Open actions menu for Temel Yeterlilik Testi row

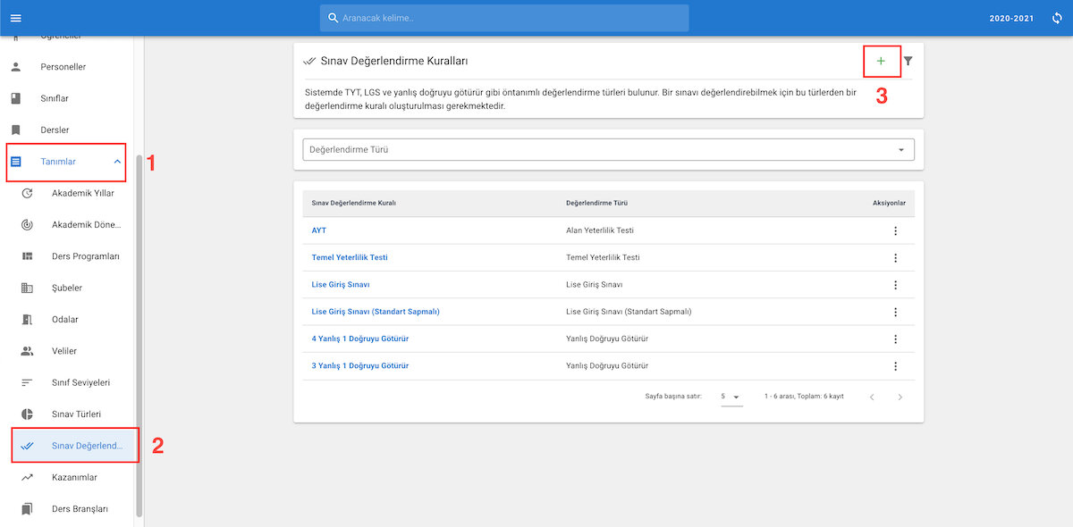click(x=895, y=258)
